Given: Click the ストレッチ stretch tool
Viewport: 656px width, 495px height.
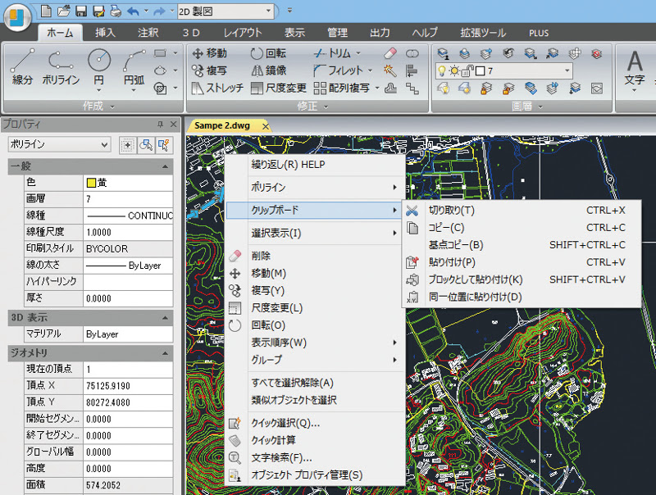Looking at the screenshot, I should (217, 89).
